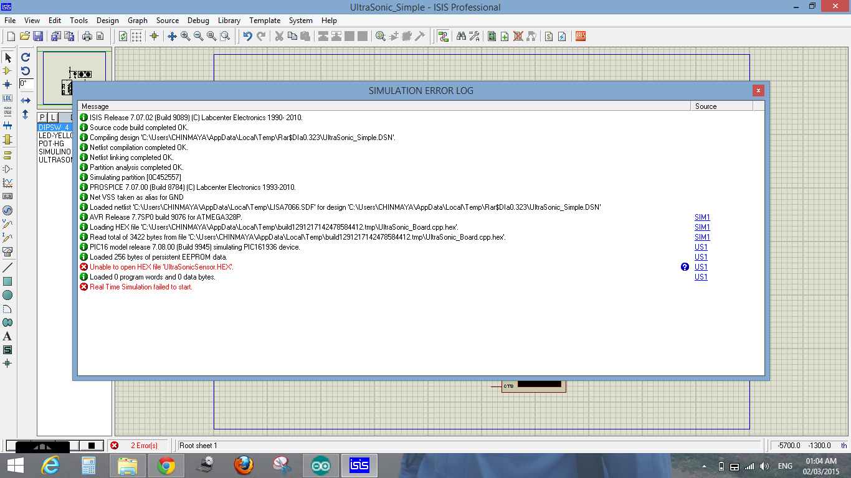
Task: Open the Debug menu
Action: 198,21
